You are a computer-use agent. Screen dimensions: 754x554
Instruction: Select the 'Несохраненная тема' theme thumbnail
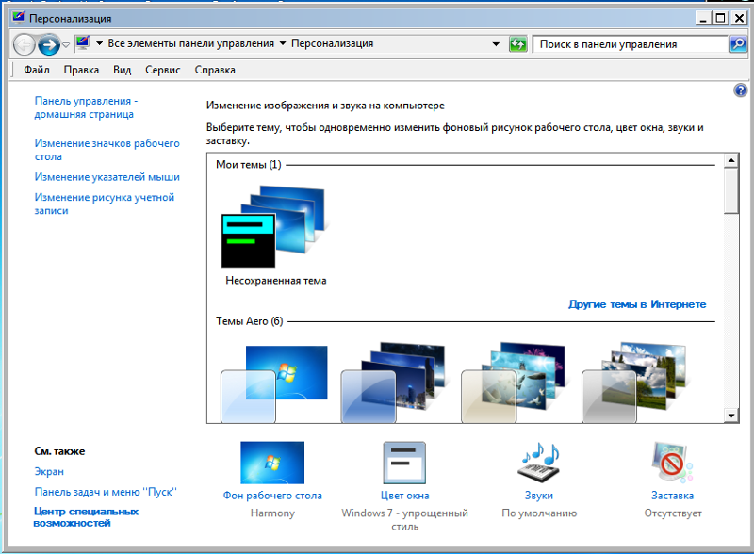[x=275, y=227]
